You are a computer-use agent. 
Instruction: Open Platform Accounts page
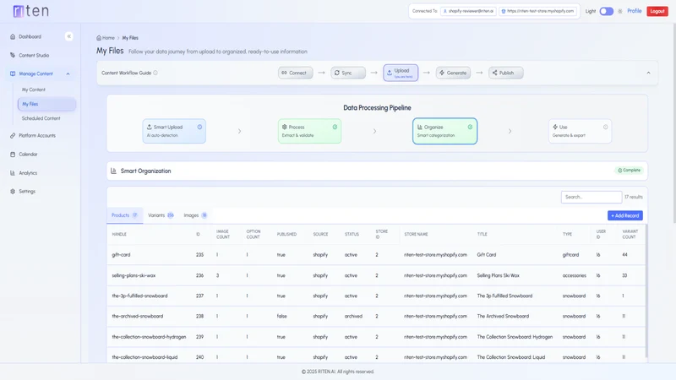pos(37,135)
